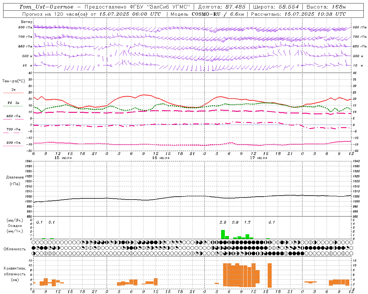Click the left-side '500 м' wind level label
Viewport: 368px width, 294px height.
(28, 56)
